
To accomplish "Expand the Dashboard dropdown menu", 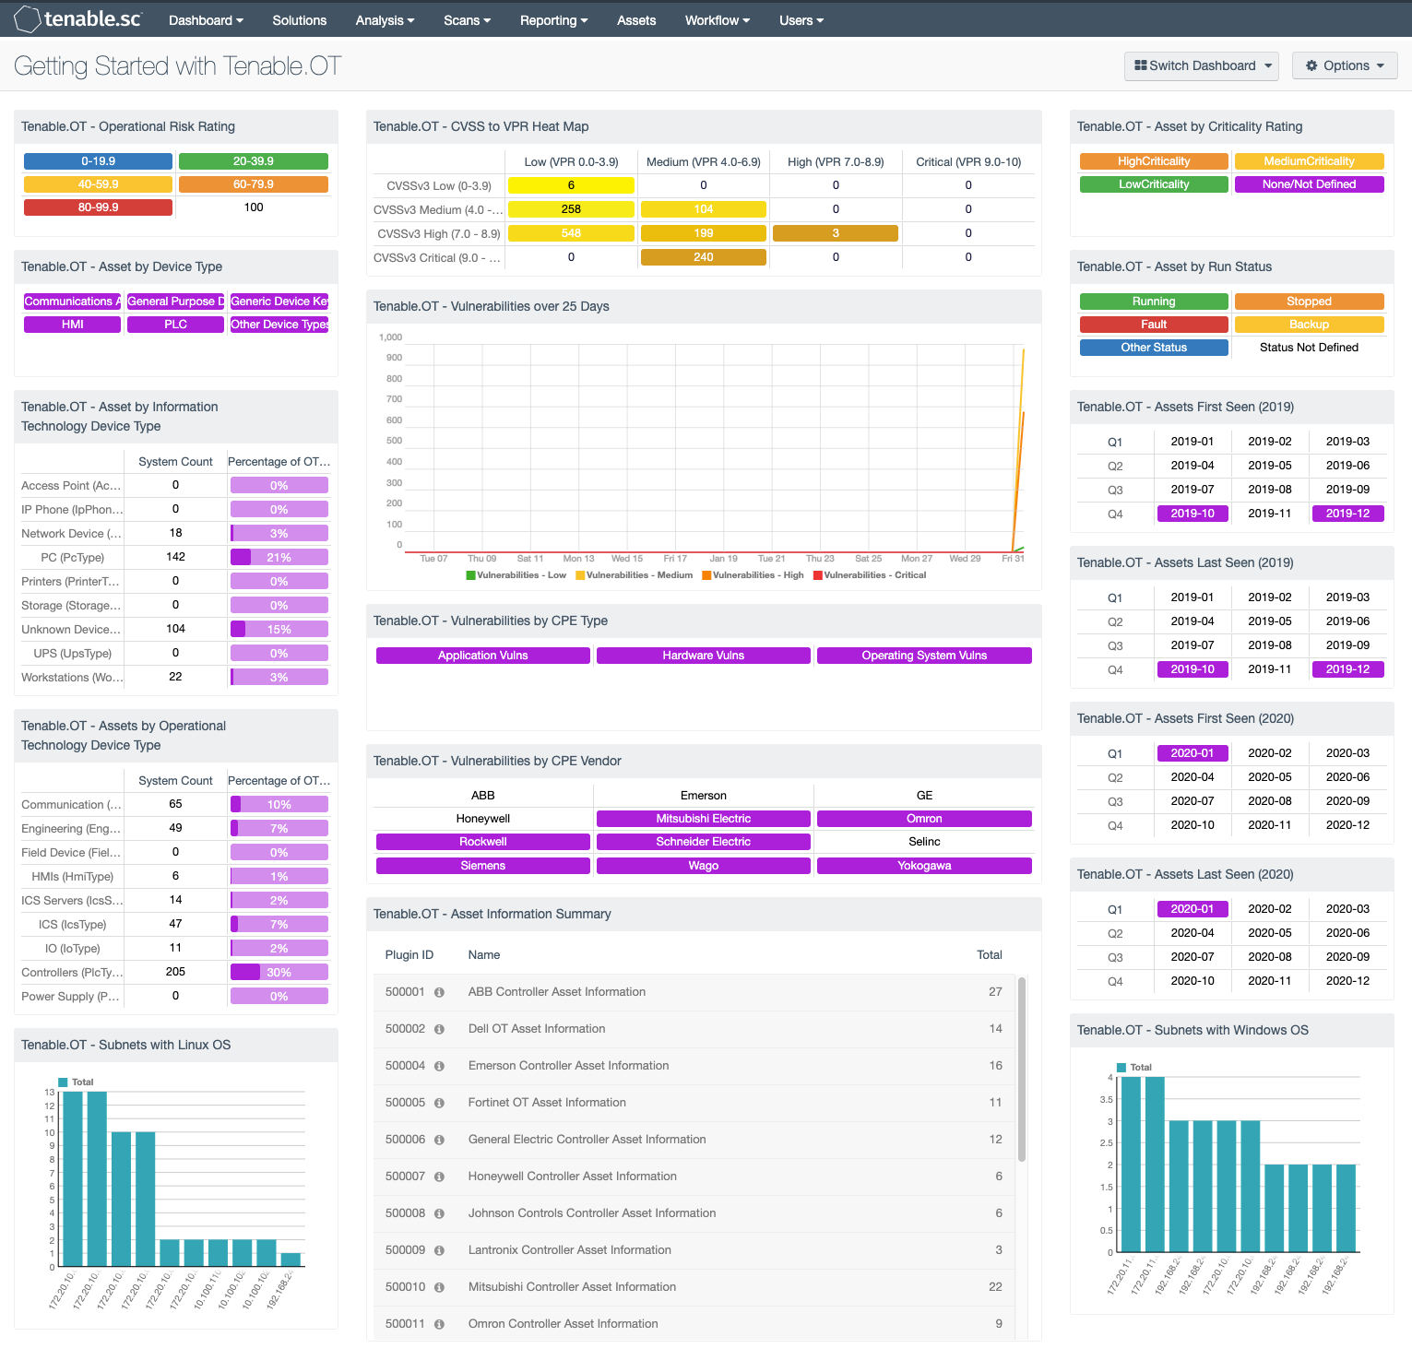I will 206,20.
